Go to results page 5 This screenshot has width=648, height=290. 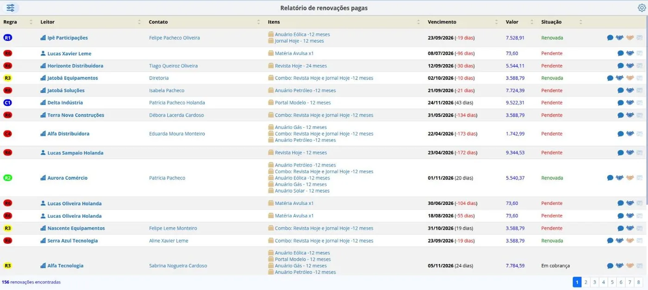point(612,282)
